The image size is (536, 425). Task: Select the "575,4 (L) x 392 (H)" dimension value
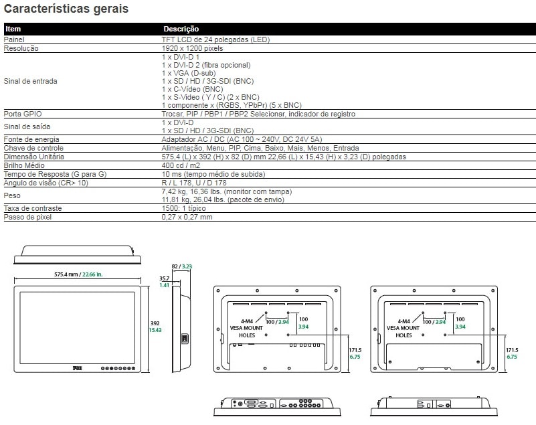[284, 157]
